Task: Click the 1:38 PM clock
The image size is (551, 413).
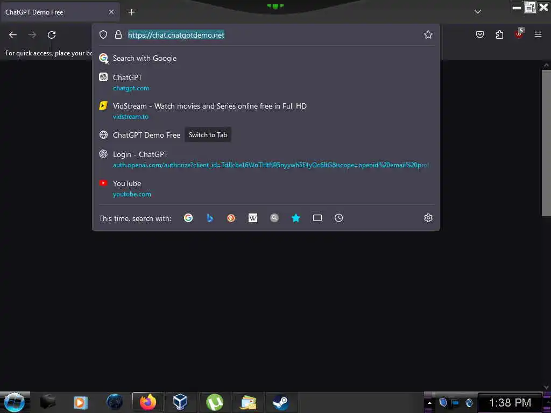Action: pyautogui.click(x=510, y=403)
